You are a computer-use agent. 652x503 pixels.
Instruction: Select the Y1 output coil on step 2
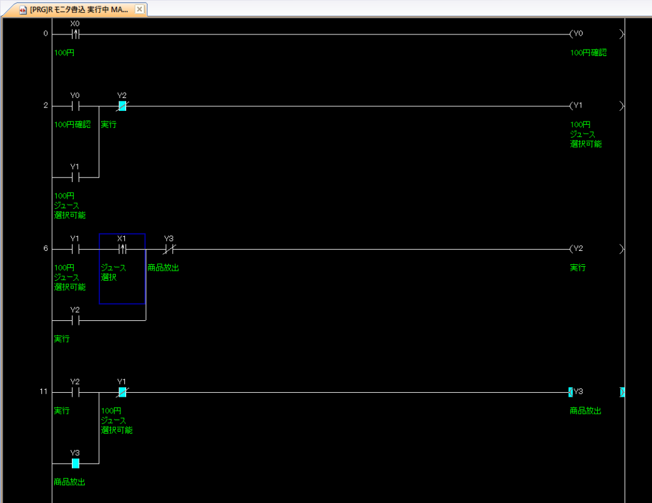coord(578,106)
